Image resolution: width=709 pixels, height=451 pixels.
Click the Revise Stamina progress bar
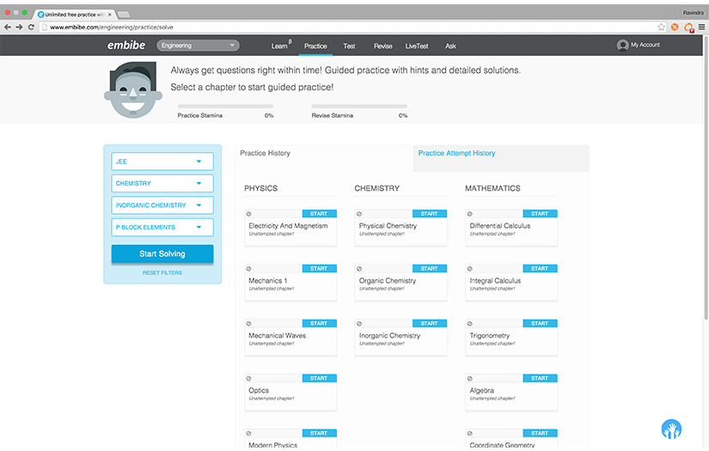click(359, 107)
